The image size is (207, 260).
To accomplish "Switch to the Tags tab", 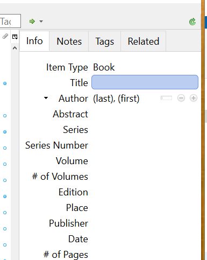I will pyautogui.click(x=105, y=41).
